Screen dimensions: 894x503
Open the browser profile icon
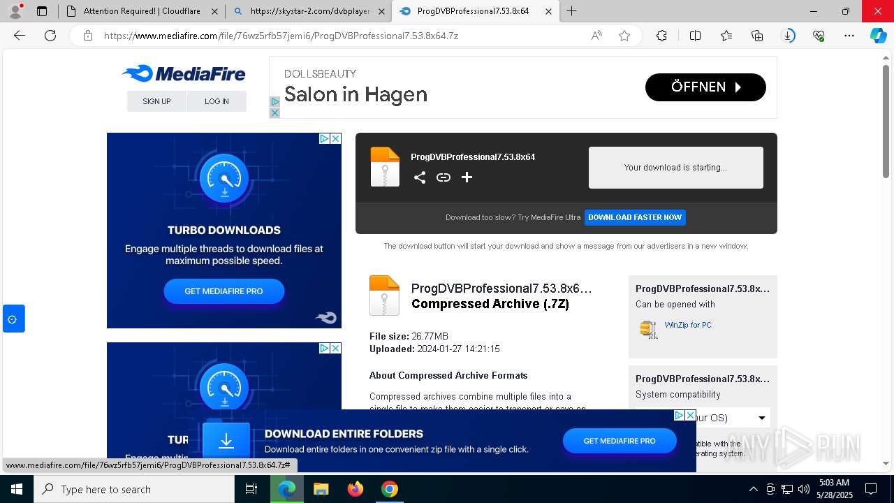coord(15,11)
